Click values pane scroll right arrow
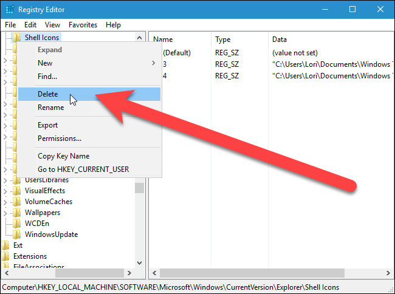The width and height of the screenshot is (395, 294). click(388, 273)
